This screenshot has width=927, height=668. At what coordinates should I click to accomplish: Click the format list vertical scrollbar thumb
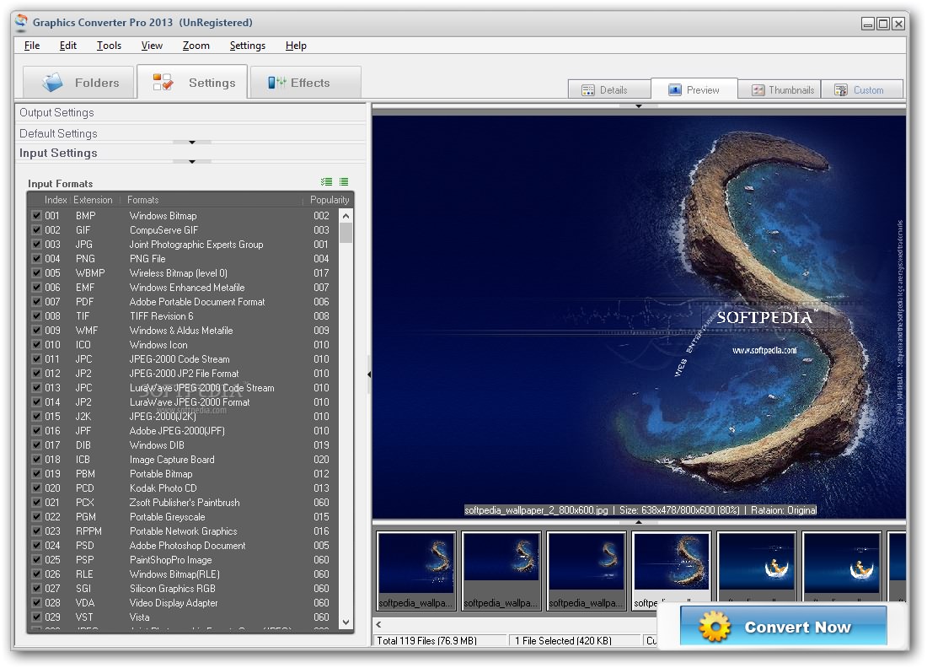pos(346,233)
